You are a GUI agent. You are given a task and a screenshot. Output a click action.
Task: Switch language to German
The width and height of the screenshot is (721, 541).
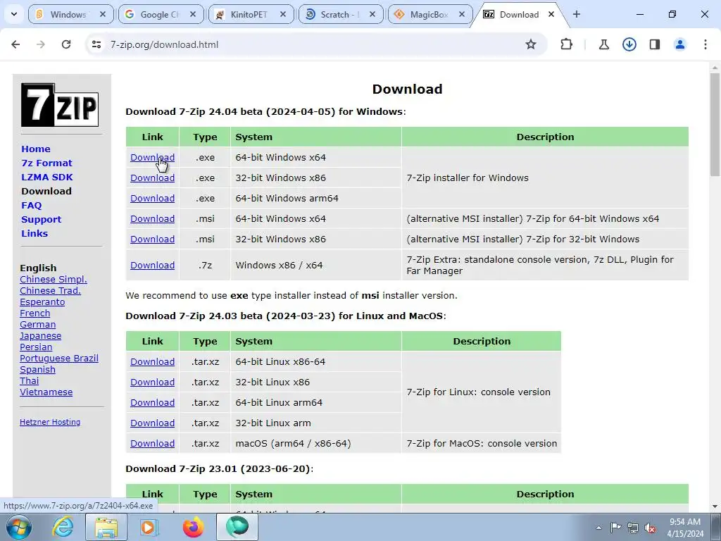click(38, 324)
